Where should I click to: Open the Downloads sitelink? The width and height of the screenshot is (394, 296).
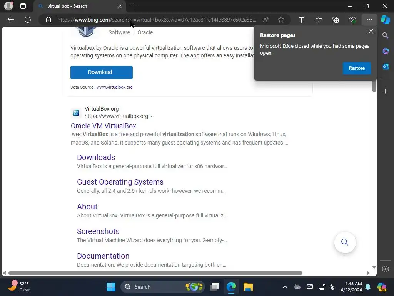pyautogui.click(x=96, y=157)
